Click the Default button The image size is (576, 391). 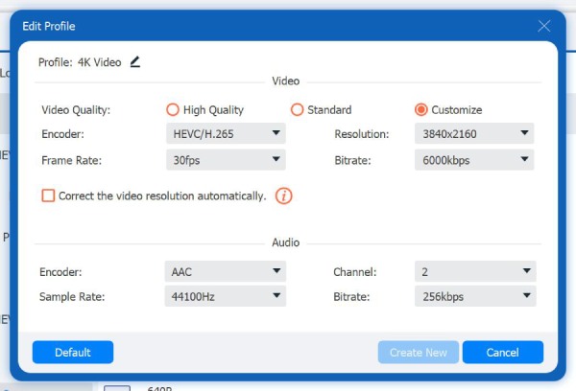coord(73,352)
